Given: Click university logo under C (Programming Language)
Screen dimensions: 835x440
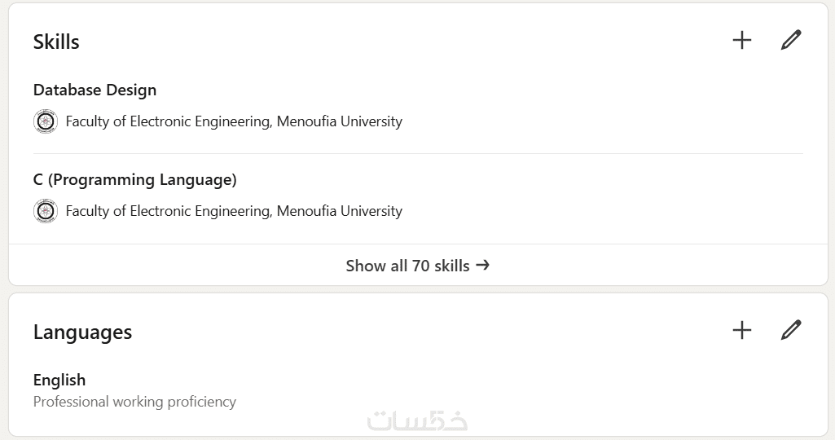Looking at the screenshot, I should point(46,211).
